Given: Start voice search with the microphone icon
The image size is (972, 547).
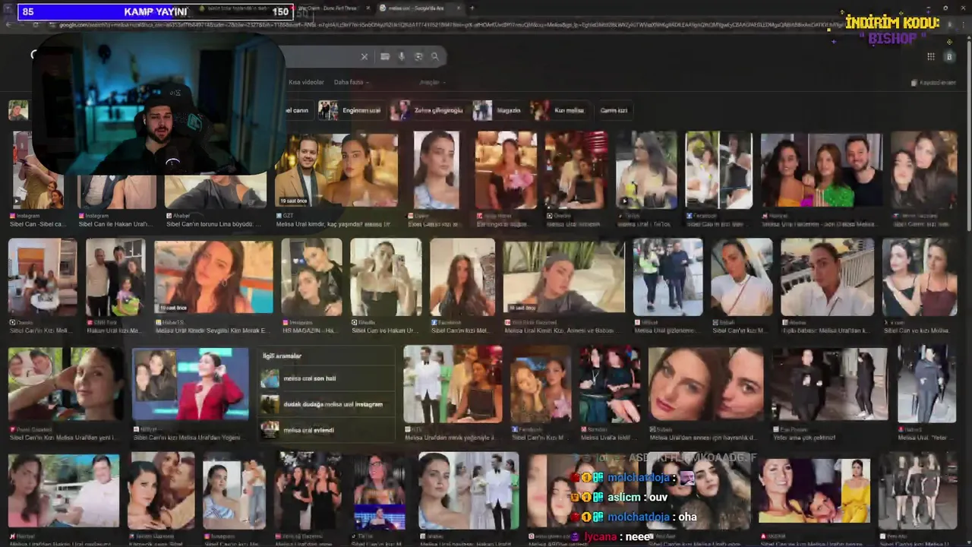Looking at the screenshot, I should pyautogui.click(x=402, y=56).
